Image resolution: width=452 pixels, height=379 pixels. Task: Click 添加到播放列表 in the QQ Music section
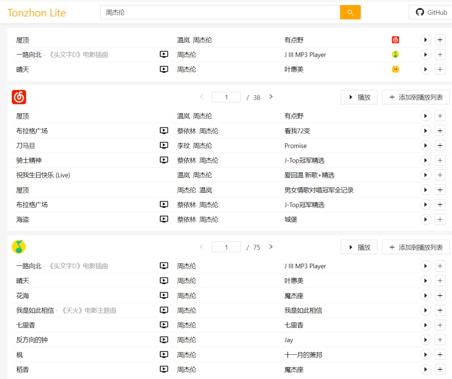point(416,247)
